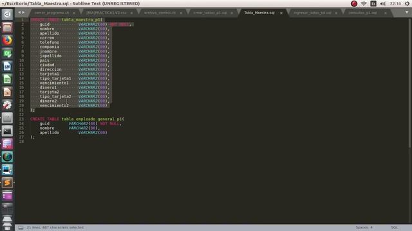Image resolution: width=412 pixels, height=231 pixels.
Task: Open the pink application icon below Terminal
Action: 7,144
